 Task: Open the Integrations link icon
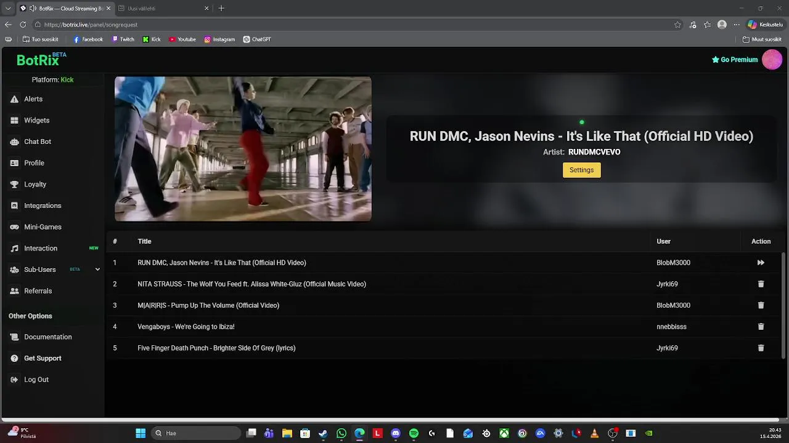tap(14, 206)
